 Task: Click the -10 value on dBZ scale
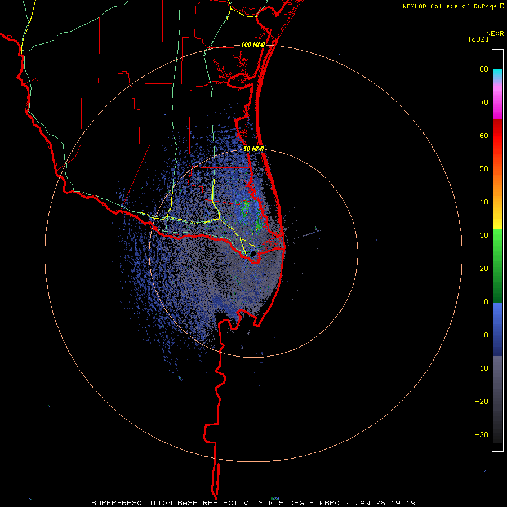482,368
